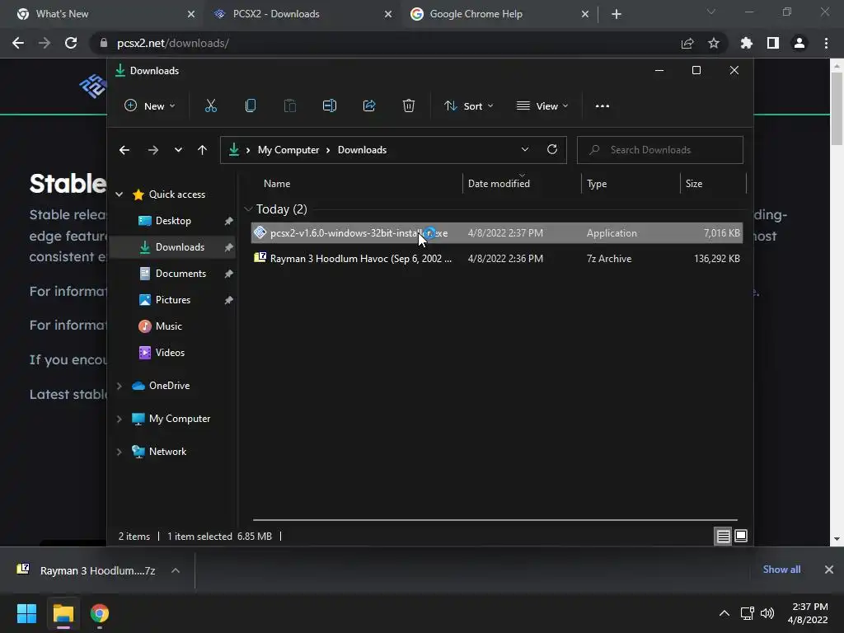Open address bar history dropdown

[525, 150]
